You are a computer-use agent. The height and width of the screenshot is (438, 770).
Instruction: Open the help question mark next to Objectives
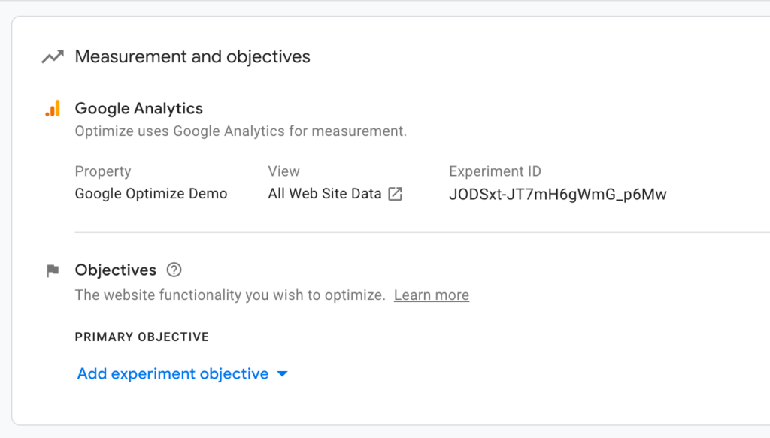point(174,270)
